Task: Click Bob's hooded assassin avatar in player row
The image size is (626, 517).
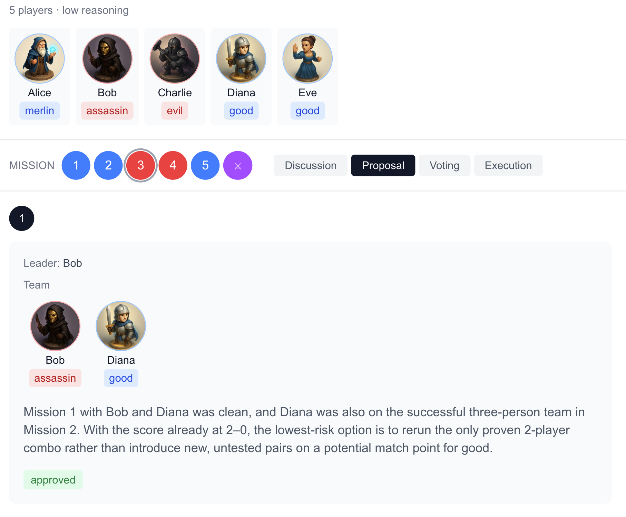Action: (107, 58)
